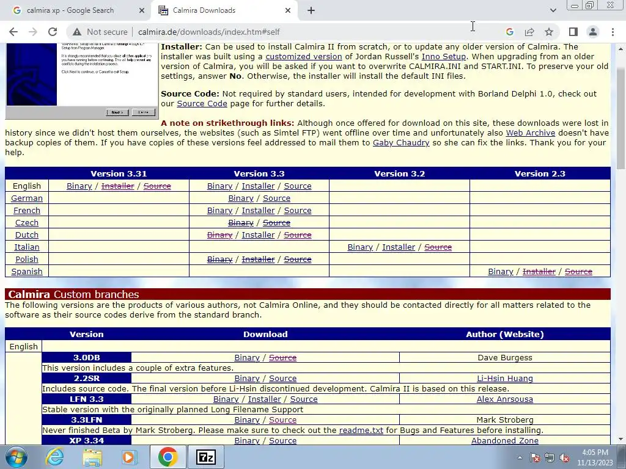This screenshot has width=626, height=469.
Task: Open the Source Code page link
Action: coord(202,104)
